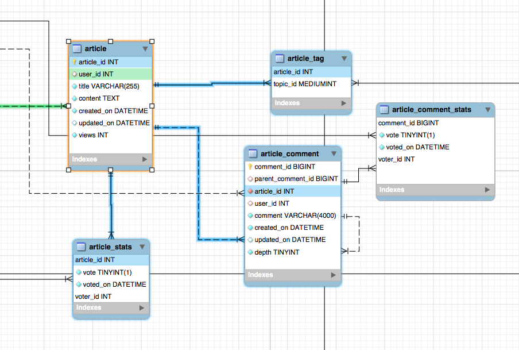Screen dimensions: 519x350
Task: Click the diamond icon beside article_comment updated_on DATETIME
Action: click(x=250, y=240)
